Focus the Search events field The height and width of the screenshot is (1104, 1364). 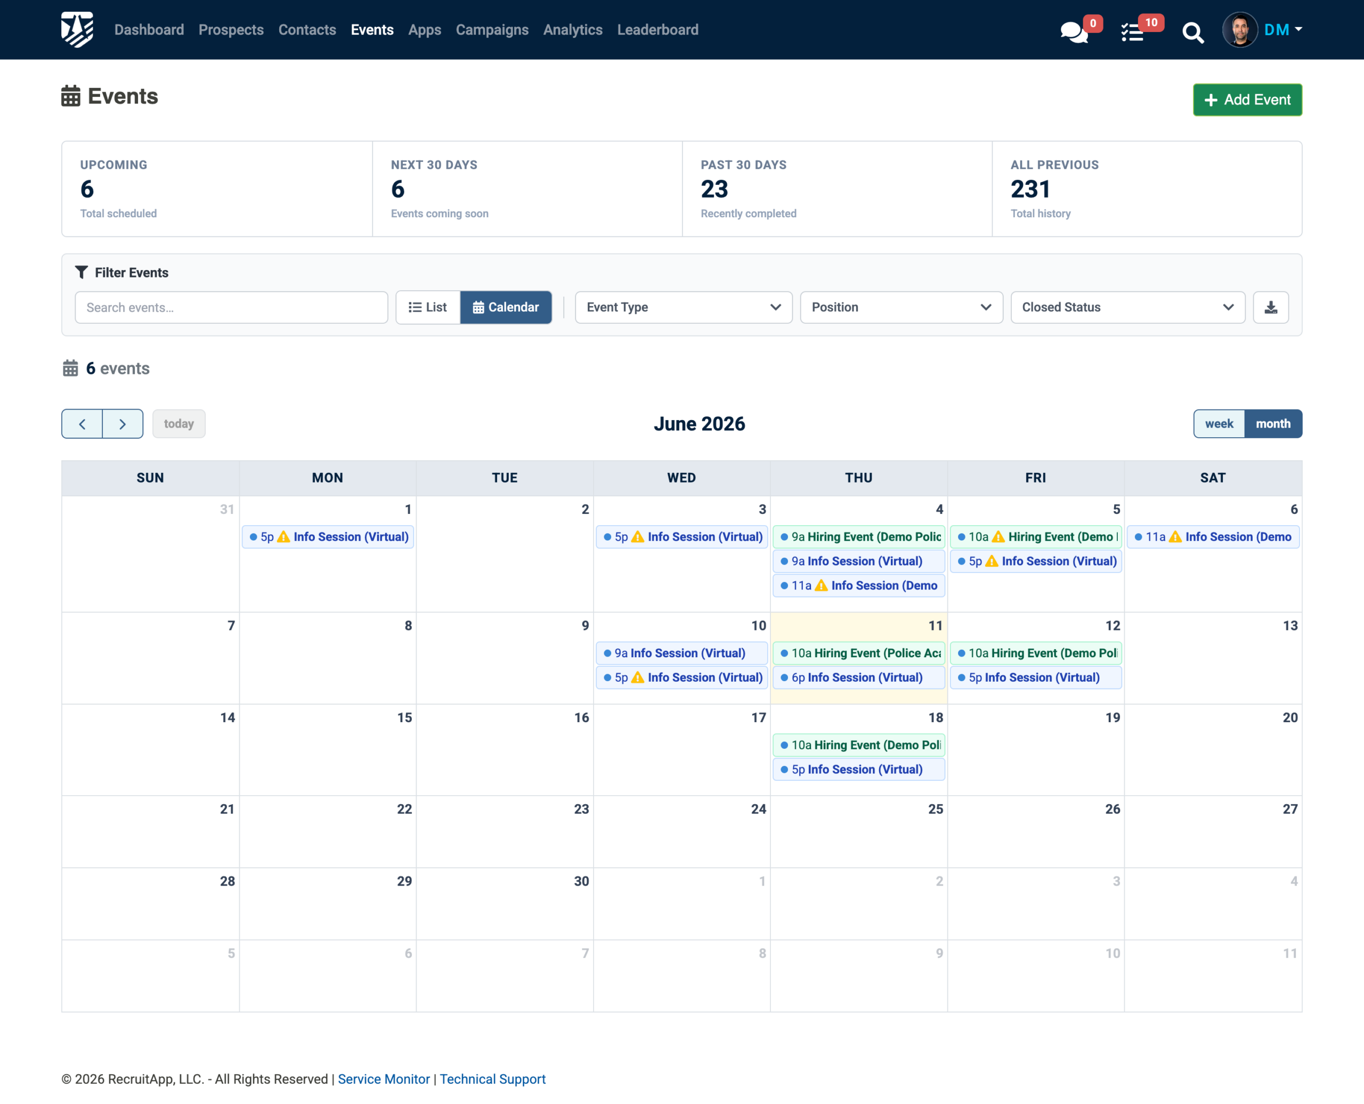pyautogui.click(x=231, y=307)
